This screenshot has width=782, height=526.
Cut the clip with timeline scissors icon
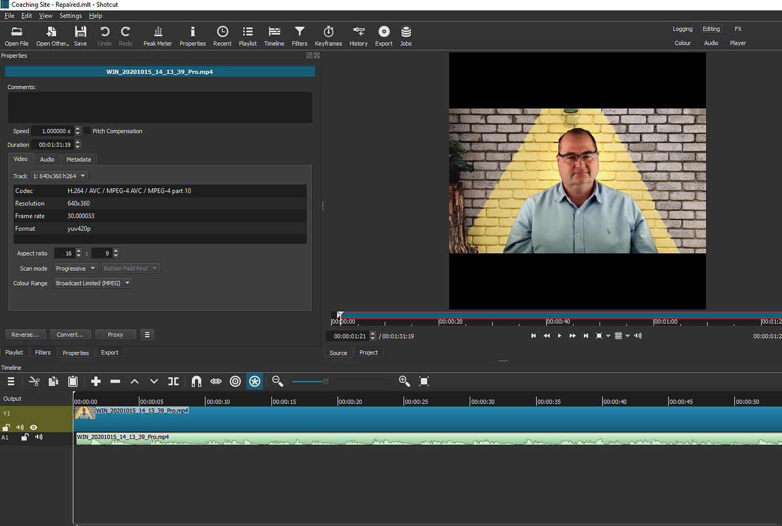[x=34, y=381]
